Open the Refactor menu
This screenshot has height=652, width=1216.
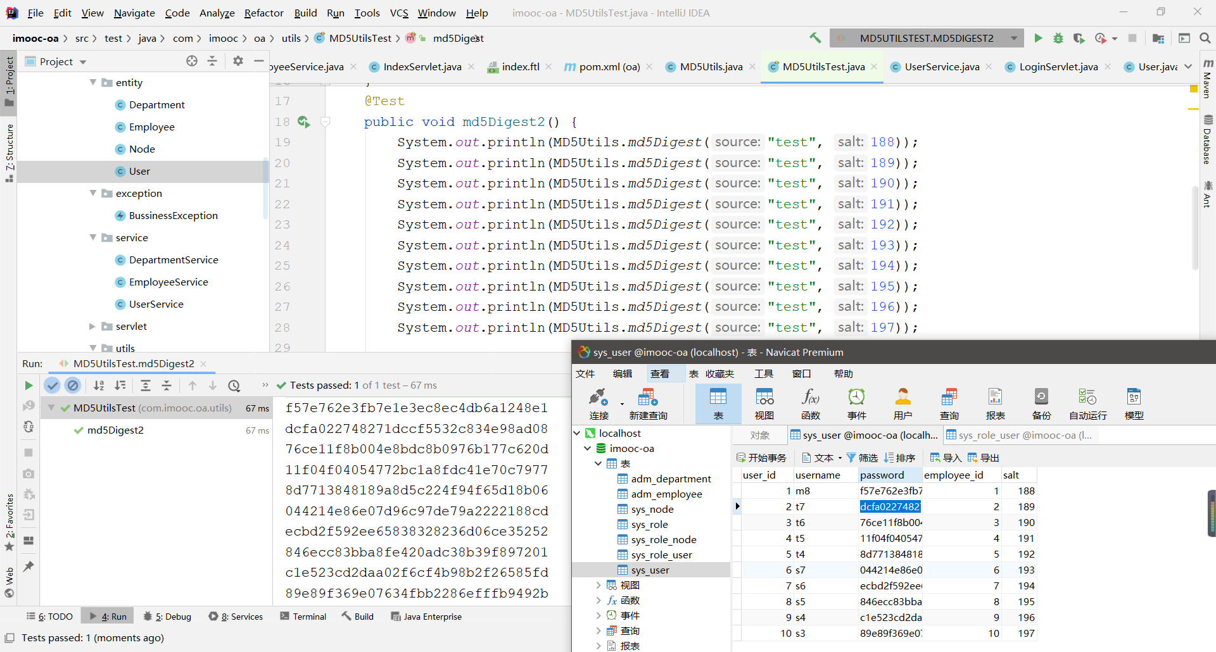(x=263, y=13)
